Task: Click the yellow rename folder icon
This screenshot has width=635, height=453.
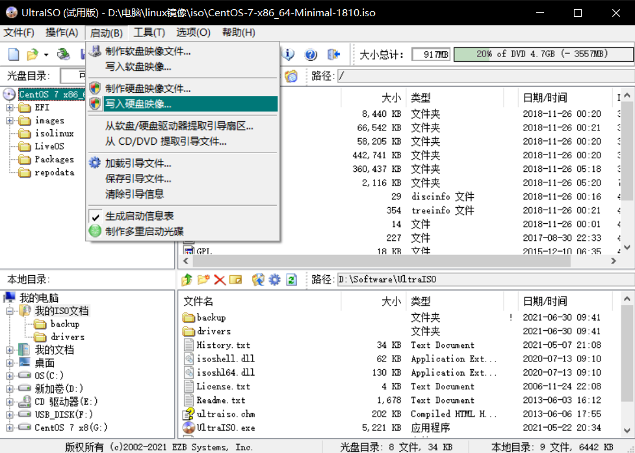Action: point(236,280)
